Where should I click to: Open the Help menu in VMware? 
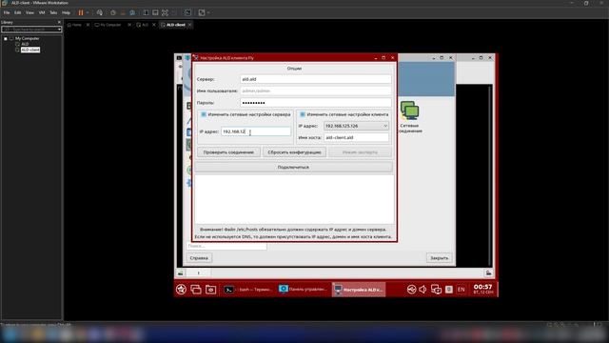pyautogui.click(x=66, y=12)
